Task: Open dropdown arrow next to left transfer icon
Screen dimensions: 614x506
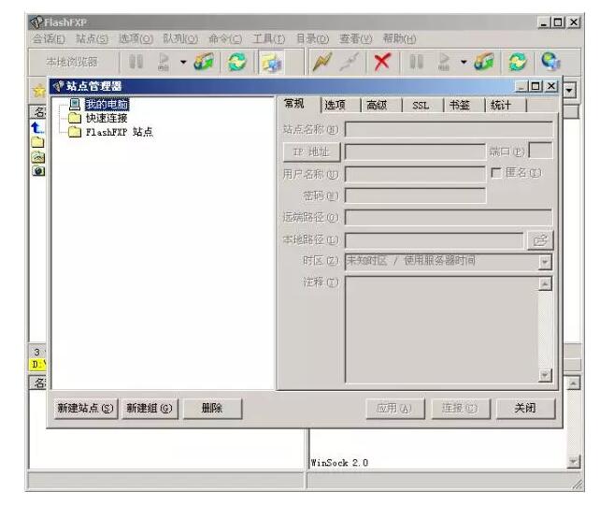Action: (183, 63)
